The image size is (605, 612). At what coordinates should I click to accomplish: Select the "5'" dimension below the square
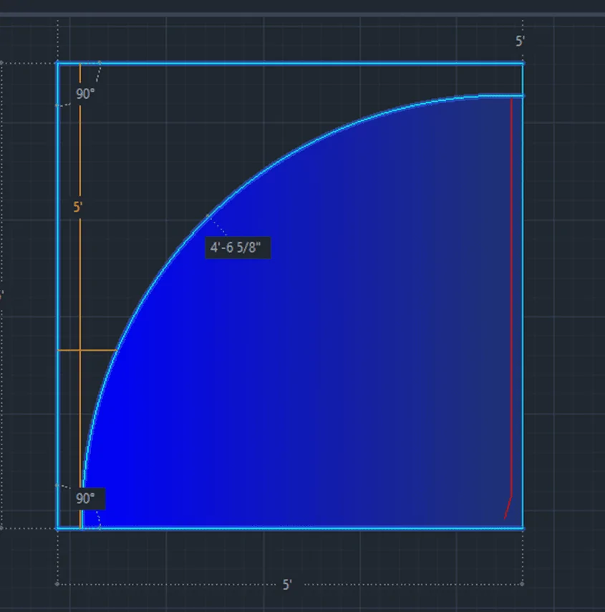(x=287, y=584)
